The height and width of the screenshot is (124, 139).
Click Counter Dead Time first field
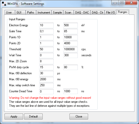(x=46, y=91)
